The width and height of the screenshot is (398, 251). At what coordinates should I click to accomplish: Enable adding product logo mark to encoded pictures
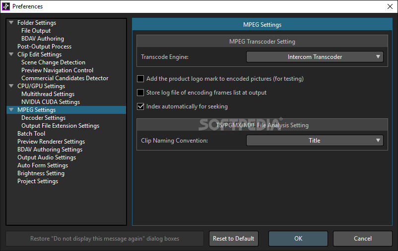point(140,79)
